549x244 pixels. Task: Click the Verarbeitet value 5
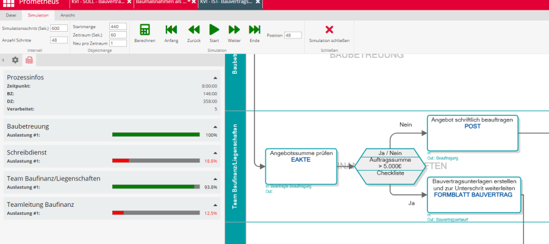click(x=216, y=109)
